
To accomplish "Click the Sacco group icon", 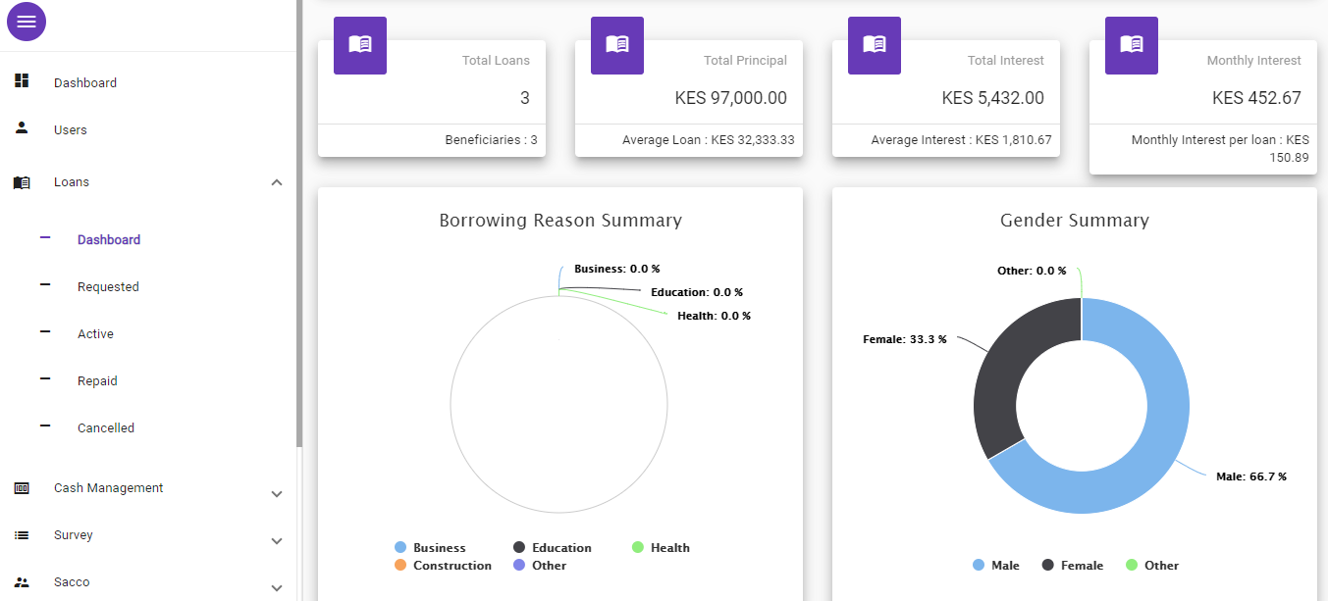I will point(22,582).
